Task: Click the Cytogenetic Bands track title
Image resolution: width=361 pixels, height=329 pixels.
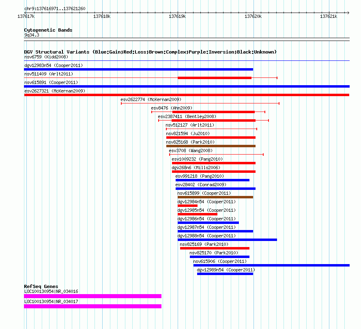Action: pos(48,30)
